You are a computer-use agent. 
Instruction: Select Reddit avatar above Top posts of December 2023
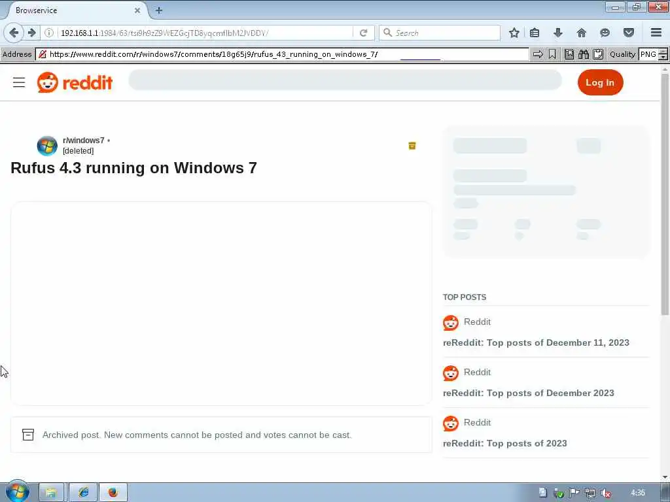pos(451,373)
